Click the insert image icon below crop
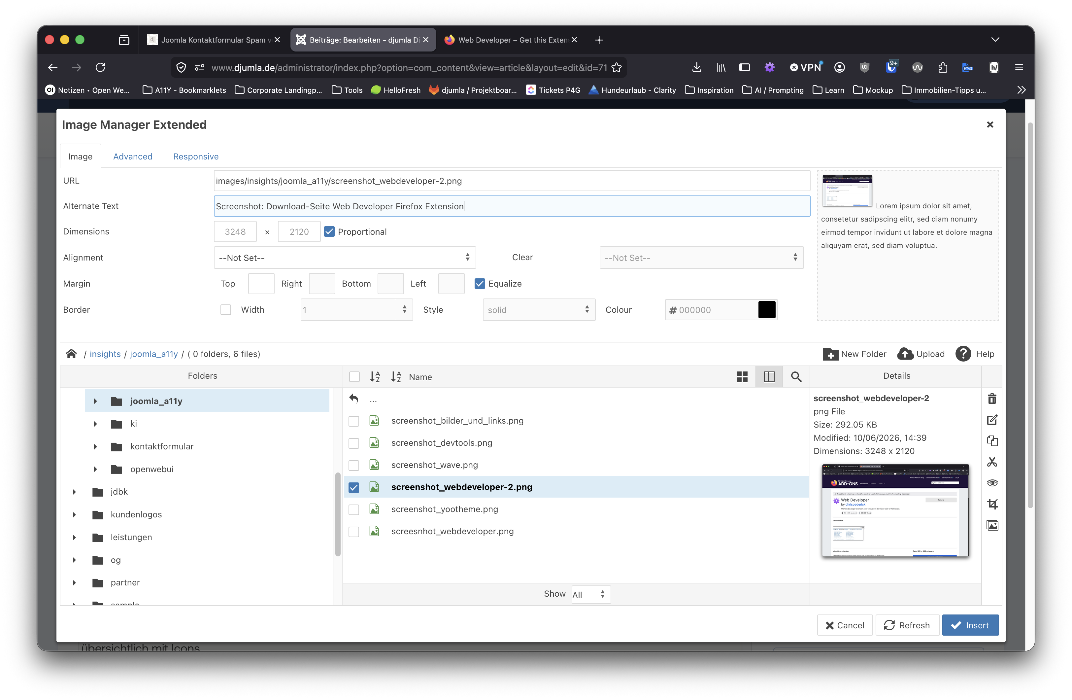The image size is (1072, 700). pos(992,525)
